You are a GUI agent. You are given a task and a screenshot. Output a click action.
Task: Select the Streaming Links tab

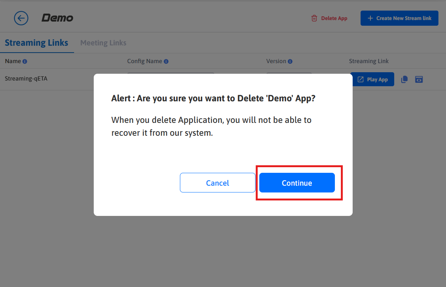(x=36, y=43)
